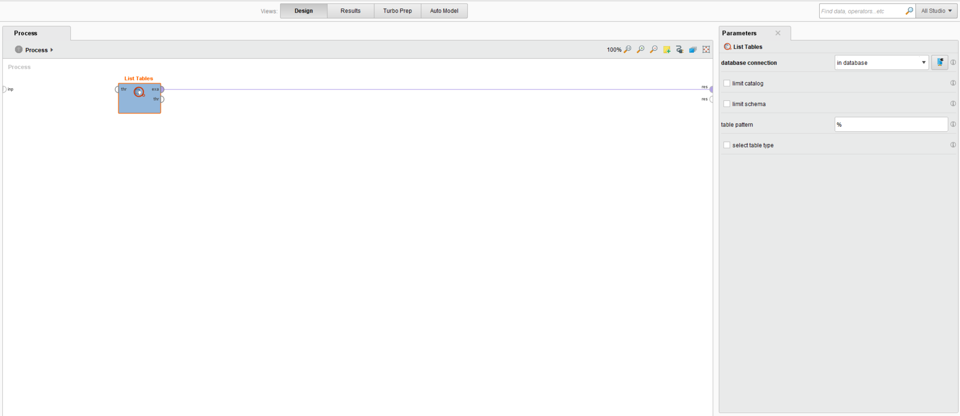Screen dimensions: 960x416
Task: Click the blue stacked windows toolbar icon
Action: (x=693, y=49)
